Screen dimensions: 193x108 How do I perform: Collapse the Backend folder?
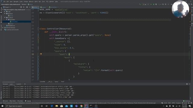[x=5, y=13]
